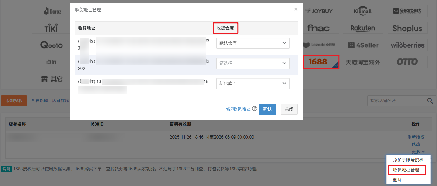Click the magnifier icon in store search
Screen dimensions: 437x186
(x=430, y=101)
